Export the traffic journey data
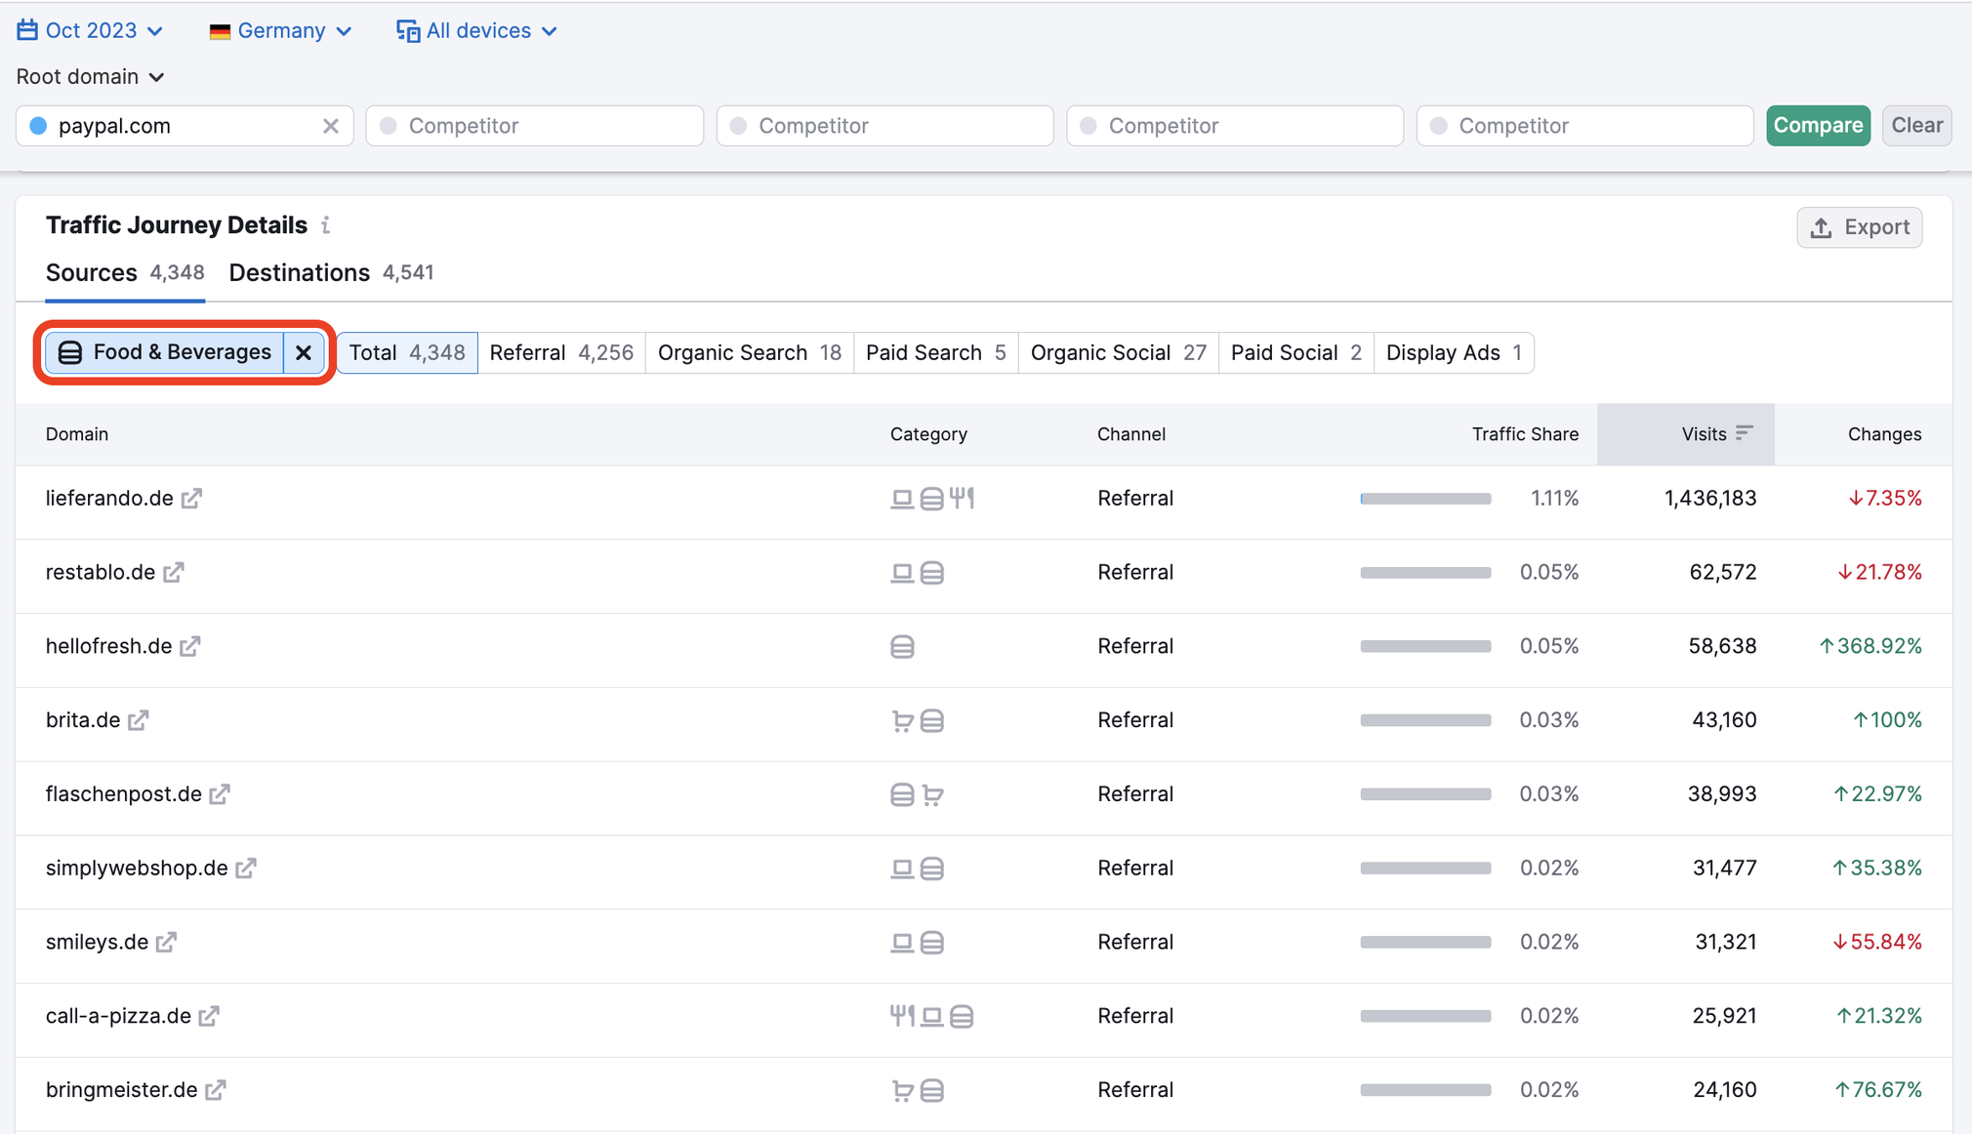1972x1134 pixels. 1860,227
